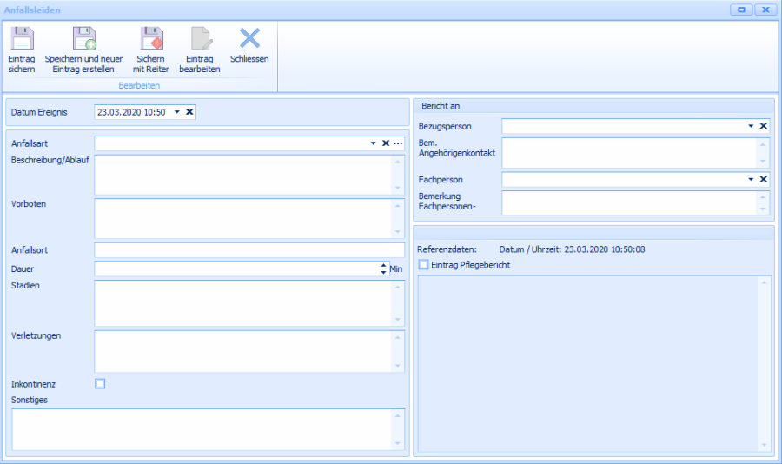Enable the Eintrag Pflegebericht checkbox
Viewport: 782px width, 464px height.
click(x=424, y=265)
